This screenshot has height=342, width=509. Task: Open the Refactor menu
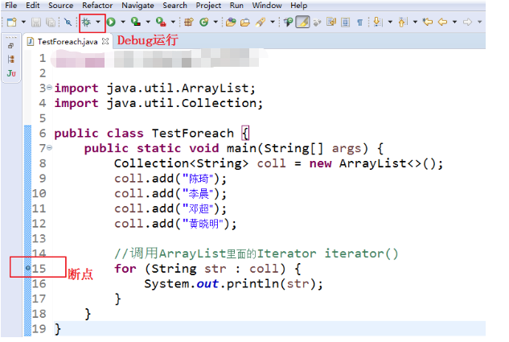97,5
